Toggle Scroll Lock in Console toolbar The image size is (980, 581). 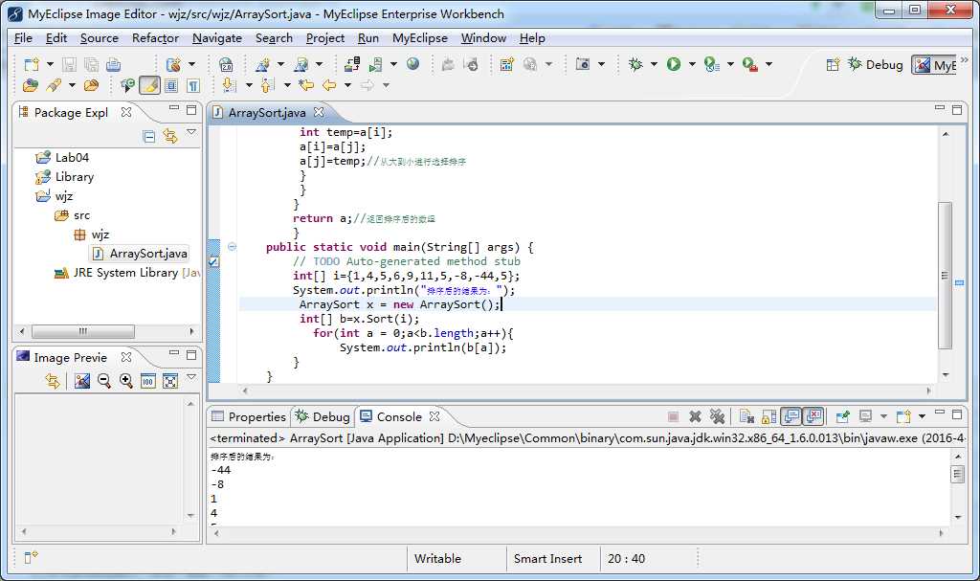tap(768, 416)
